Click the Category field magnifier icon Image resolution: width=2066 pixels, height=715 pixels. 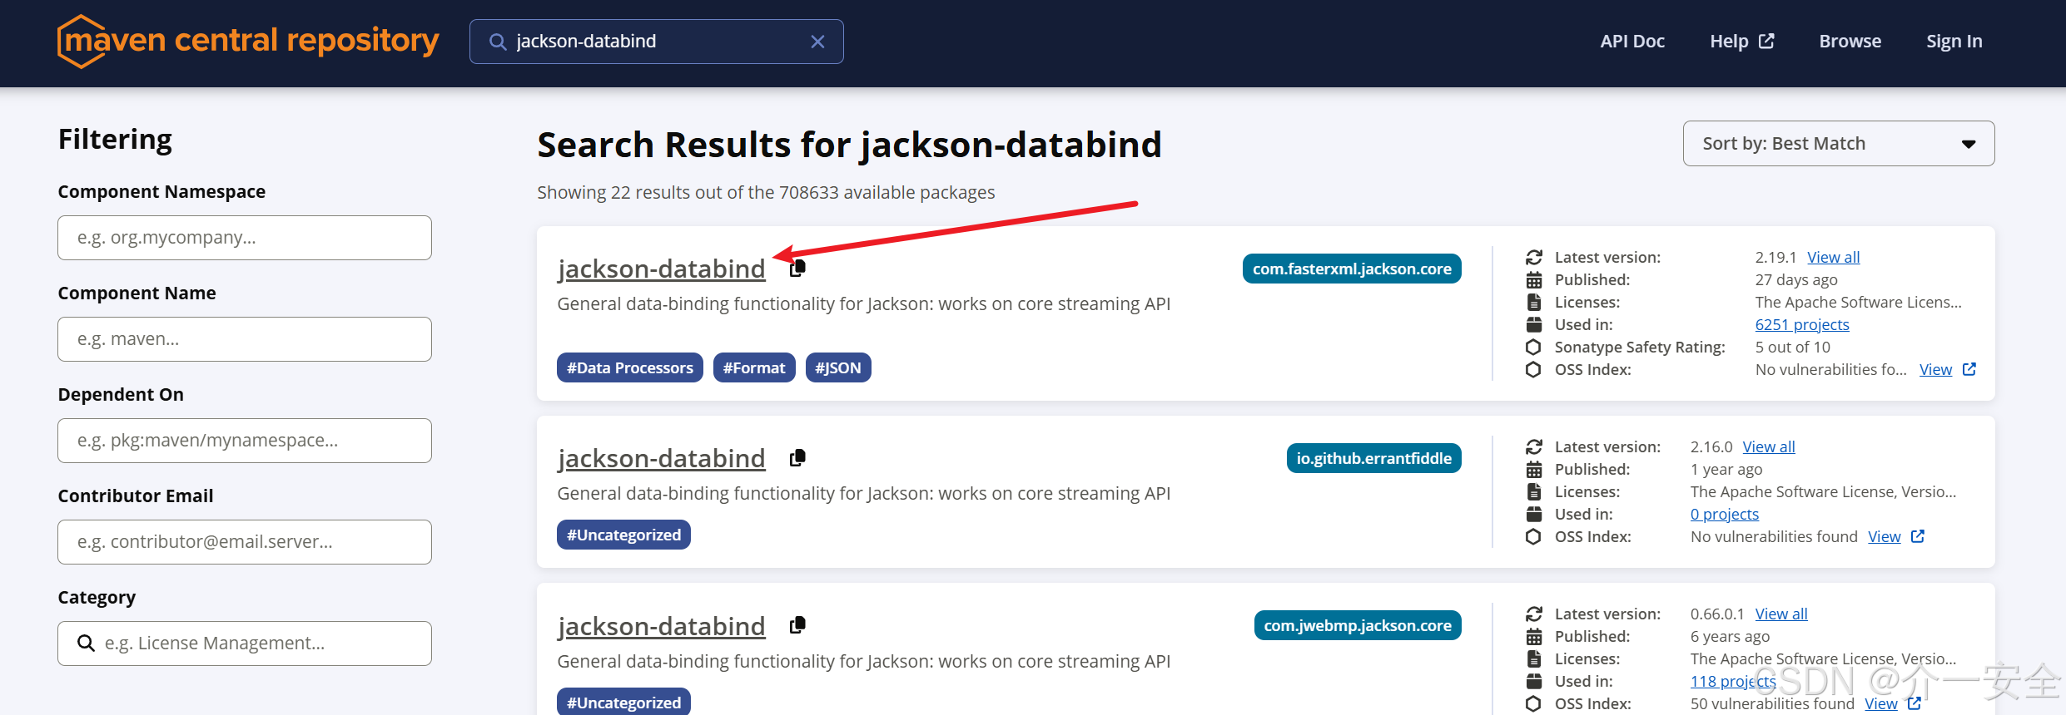[x=86, y=643]
